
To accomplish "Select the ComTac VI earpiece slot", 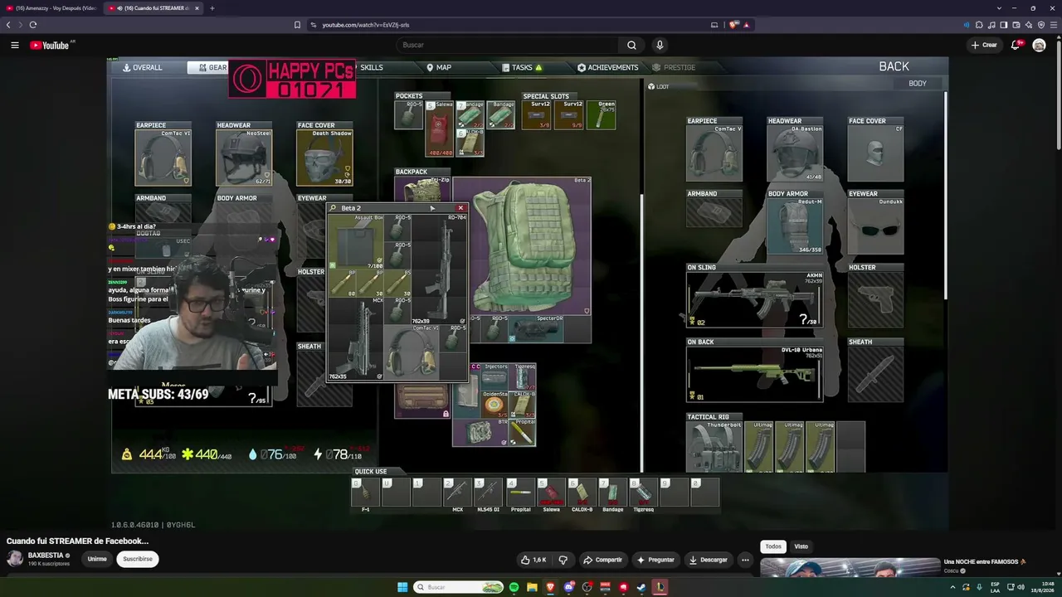I will tap(163, 158).
